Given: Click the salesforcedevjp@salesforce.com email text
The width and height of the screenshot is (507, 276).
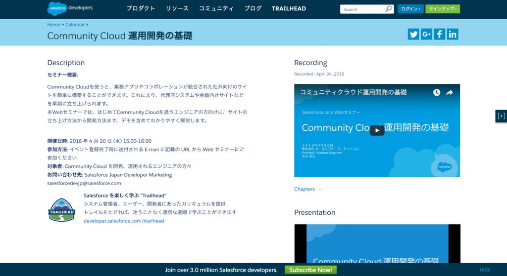Looking at the screenshot, I should [x=84, y=183].
